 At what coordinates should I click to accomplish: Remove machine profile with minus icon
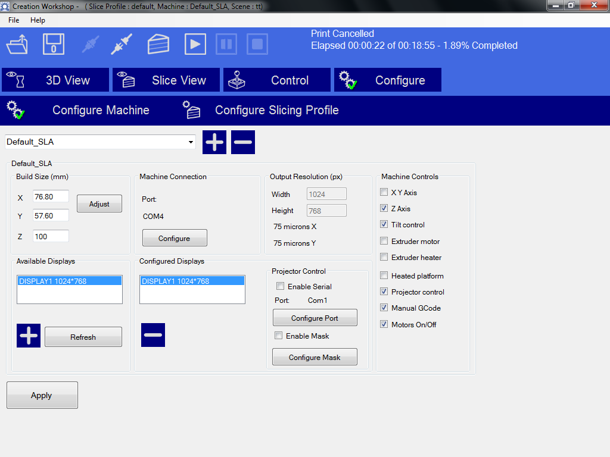pyautogui.click(x=243, y=142)
